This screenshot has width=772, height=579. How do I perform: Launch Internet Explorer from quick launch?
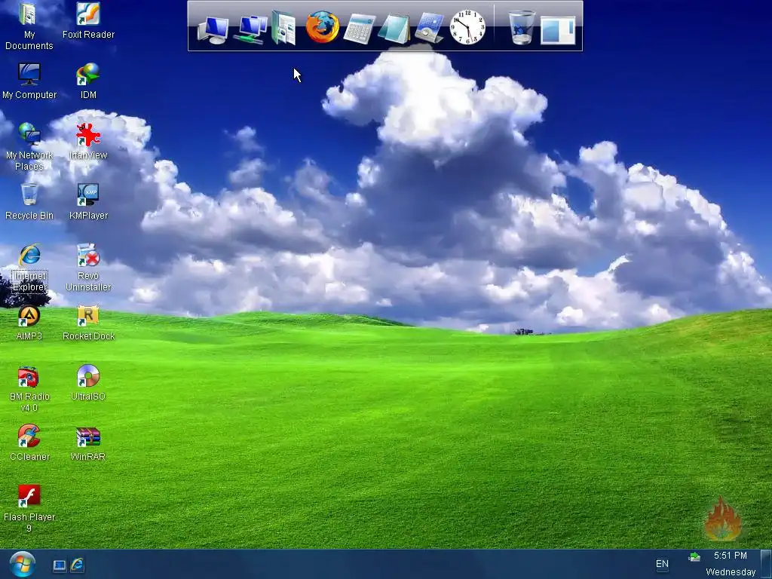tap(78, 565)
